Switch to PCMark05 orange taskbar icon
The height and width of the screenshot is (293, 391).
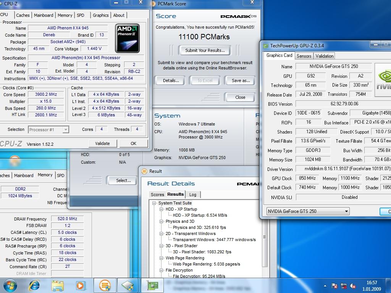pos(105,285)
